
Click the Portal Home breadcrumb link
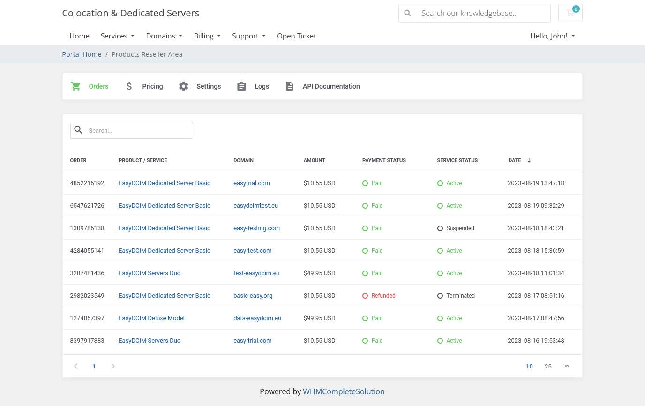(82, 54)
